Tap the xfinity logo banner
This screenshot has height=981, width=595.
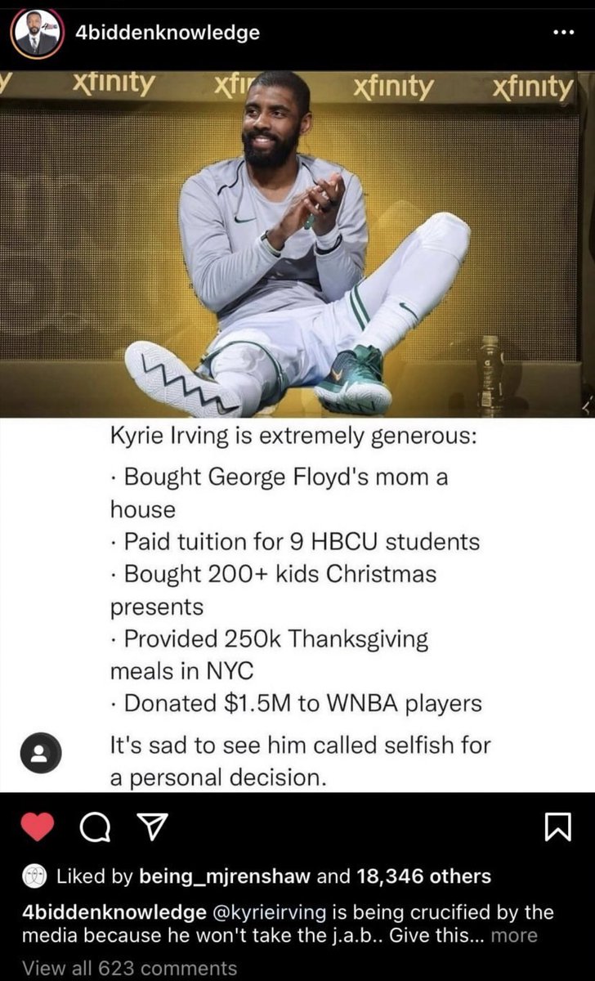(x=297, y=86)
